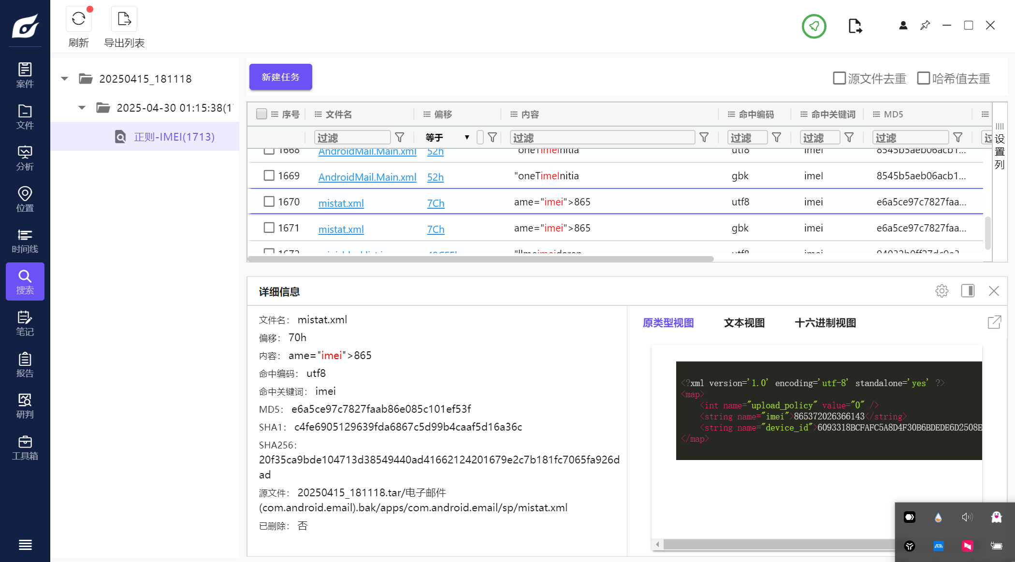Image resolution: width=1015 pixels, height=562 pixels.
Task: Click the content (内容) filter input field
Action: click(x=602, y=138)
